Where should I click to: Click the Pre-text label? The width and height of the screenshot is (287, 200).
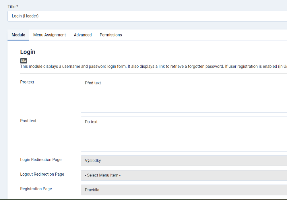[x=27, y=82]
